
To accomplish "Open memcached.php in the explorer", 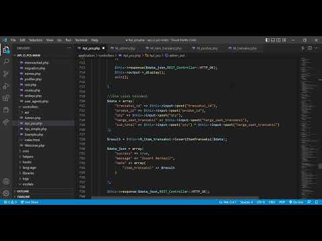I will pos(36,63).
